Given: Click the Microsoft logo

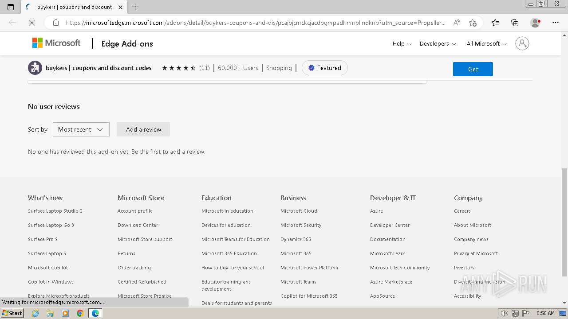Looking at the screenshot, I should coord(56,43).
